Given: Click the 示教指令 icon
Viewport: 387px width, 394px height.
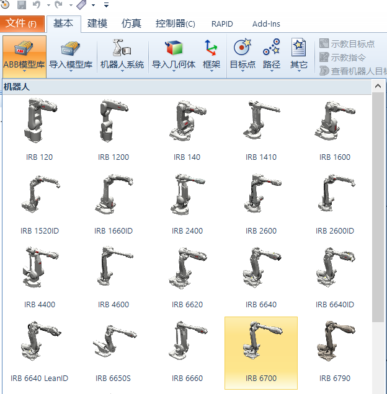Looking at the screenshot, I should [x=324, y=57].
